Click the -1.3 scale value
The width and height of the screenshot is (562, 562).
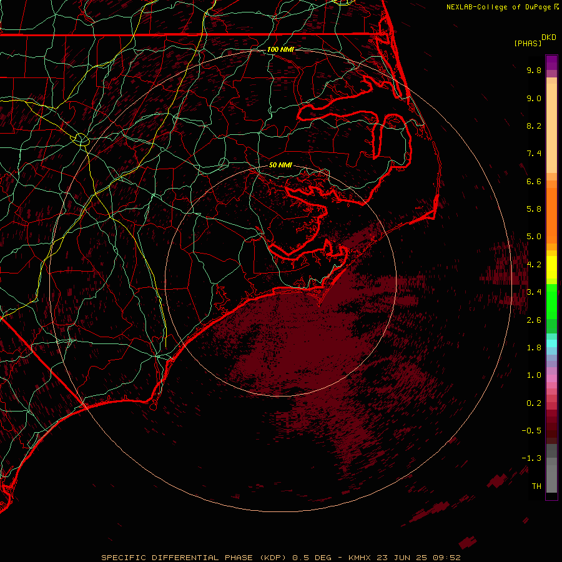pyautogui.click(x=531, y=458)
